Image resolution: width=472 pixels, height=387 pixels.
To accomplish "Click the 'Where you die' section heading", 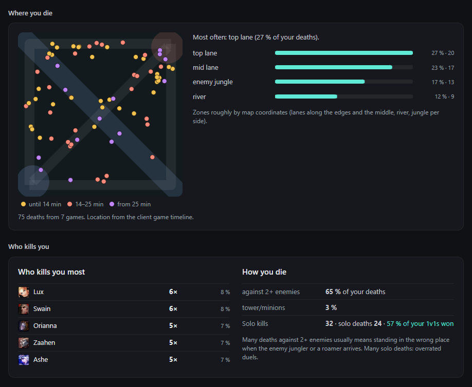I will (x=30, y=13).
